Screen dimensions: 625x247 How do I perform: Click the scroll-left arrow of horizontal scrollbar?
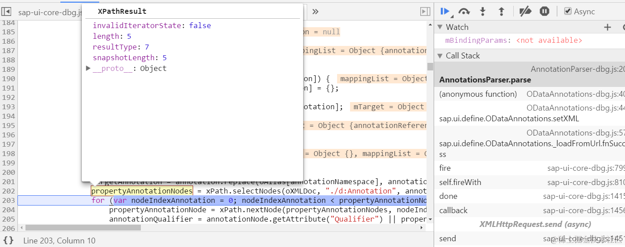pos(21,227)
